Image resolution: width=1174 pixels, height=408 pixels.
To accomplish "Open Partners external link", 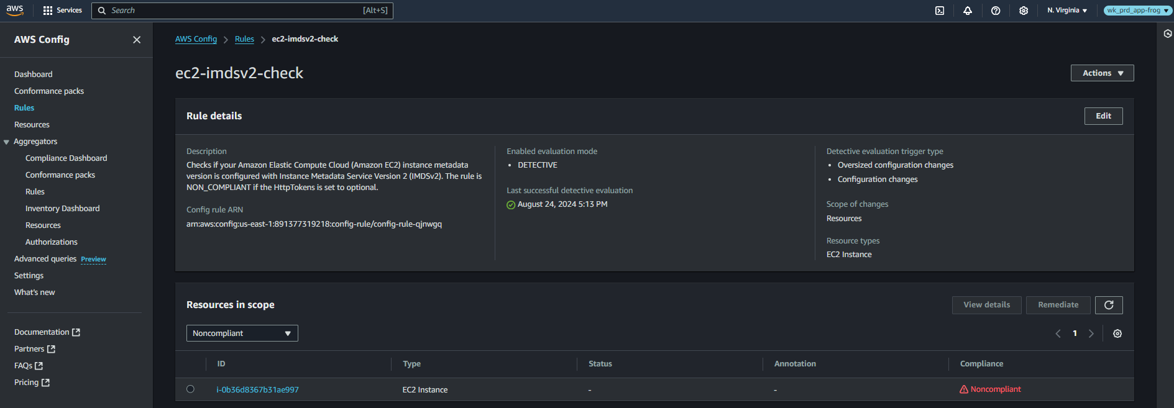I will click(35, 349).
